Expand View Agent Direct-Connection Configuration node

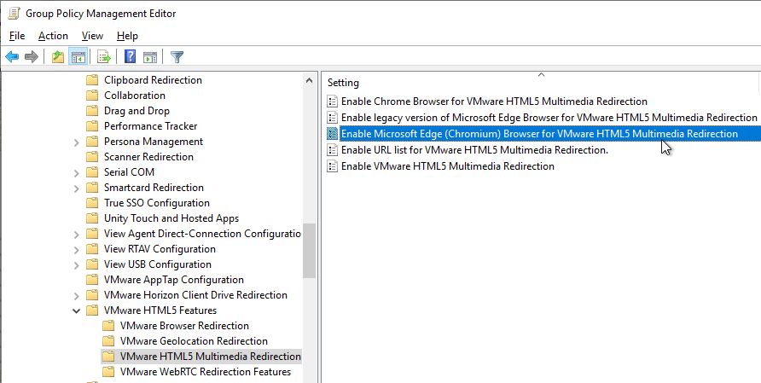76,235
